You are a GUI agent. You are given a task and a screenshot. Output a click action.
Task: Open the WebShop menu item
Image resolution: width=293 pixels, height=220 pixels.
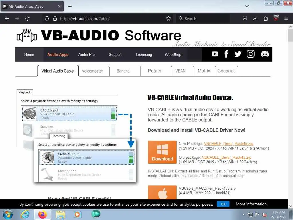173,54
